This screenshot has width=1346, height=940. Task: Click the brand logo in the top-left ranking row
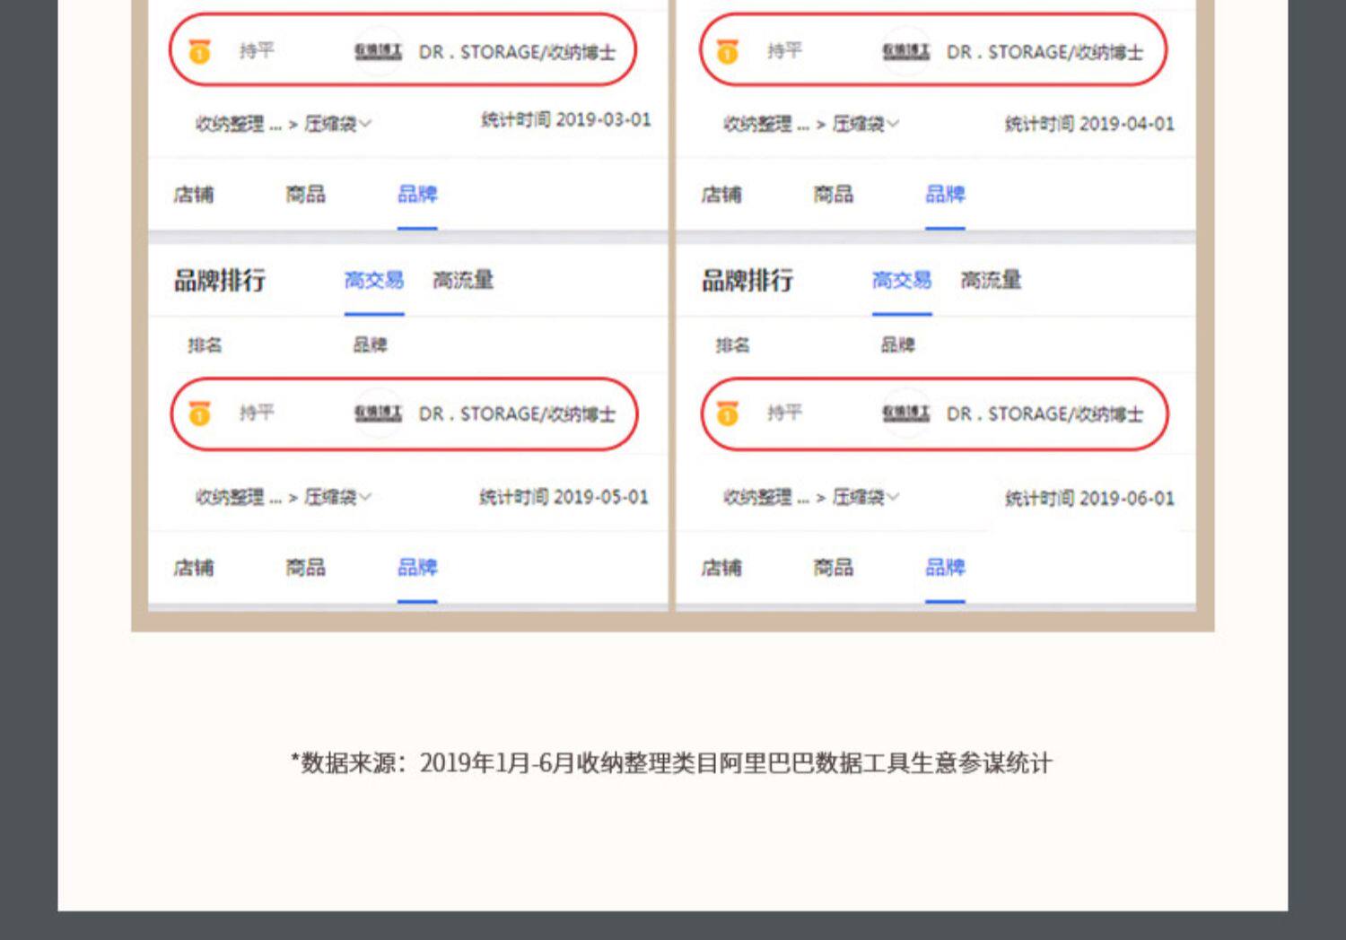[x=378, y=52]
